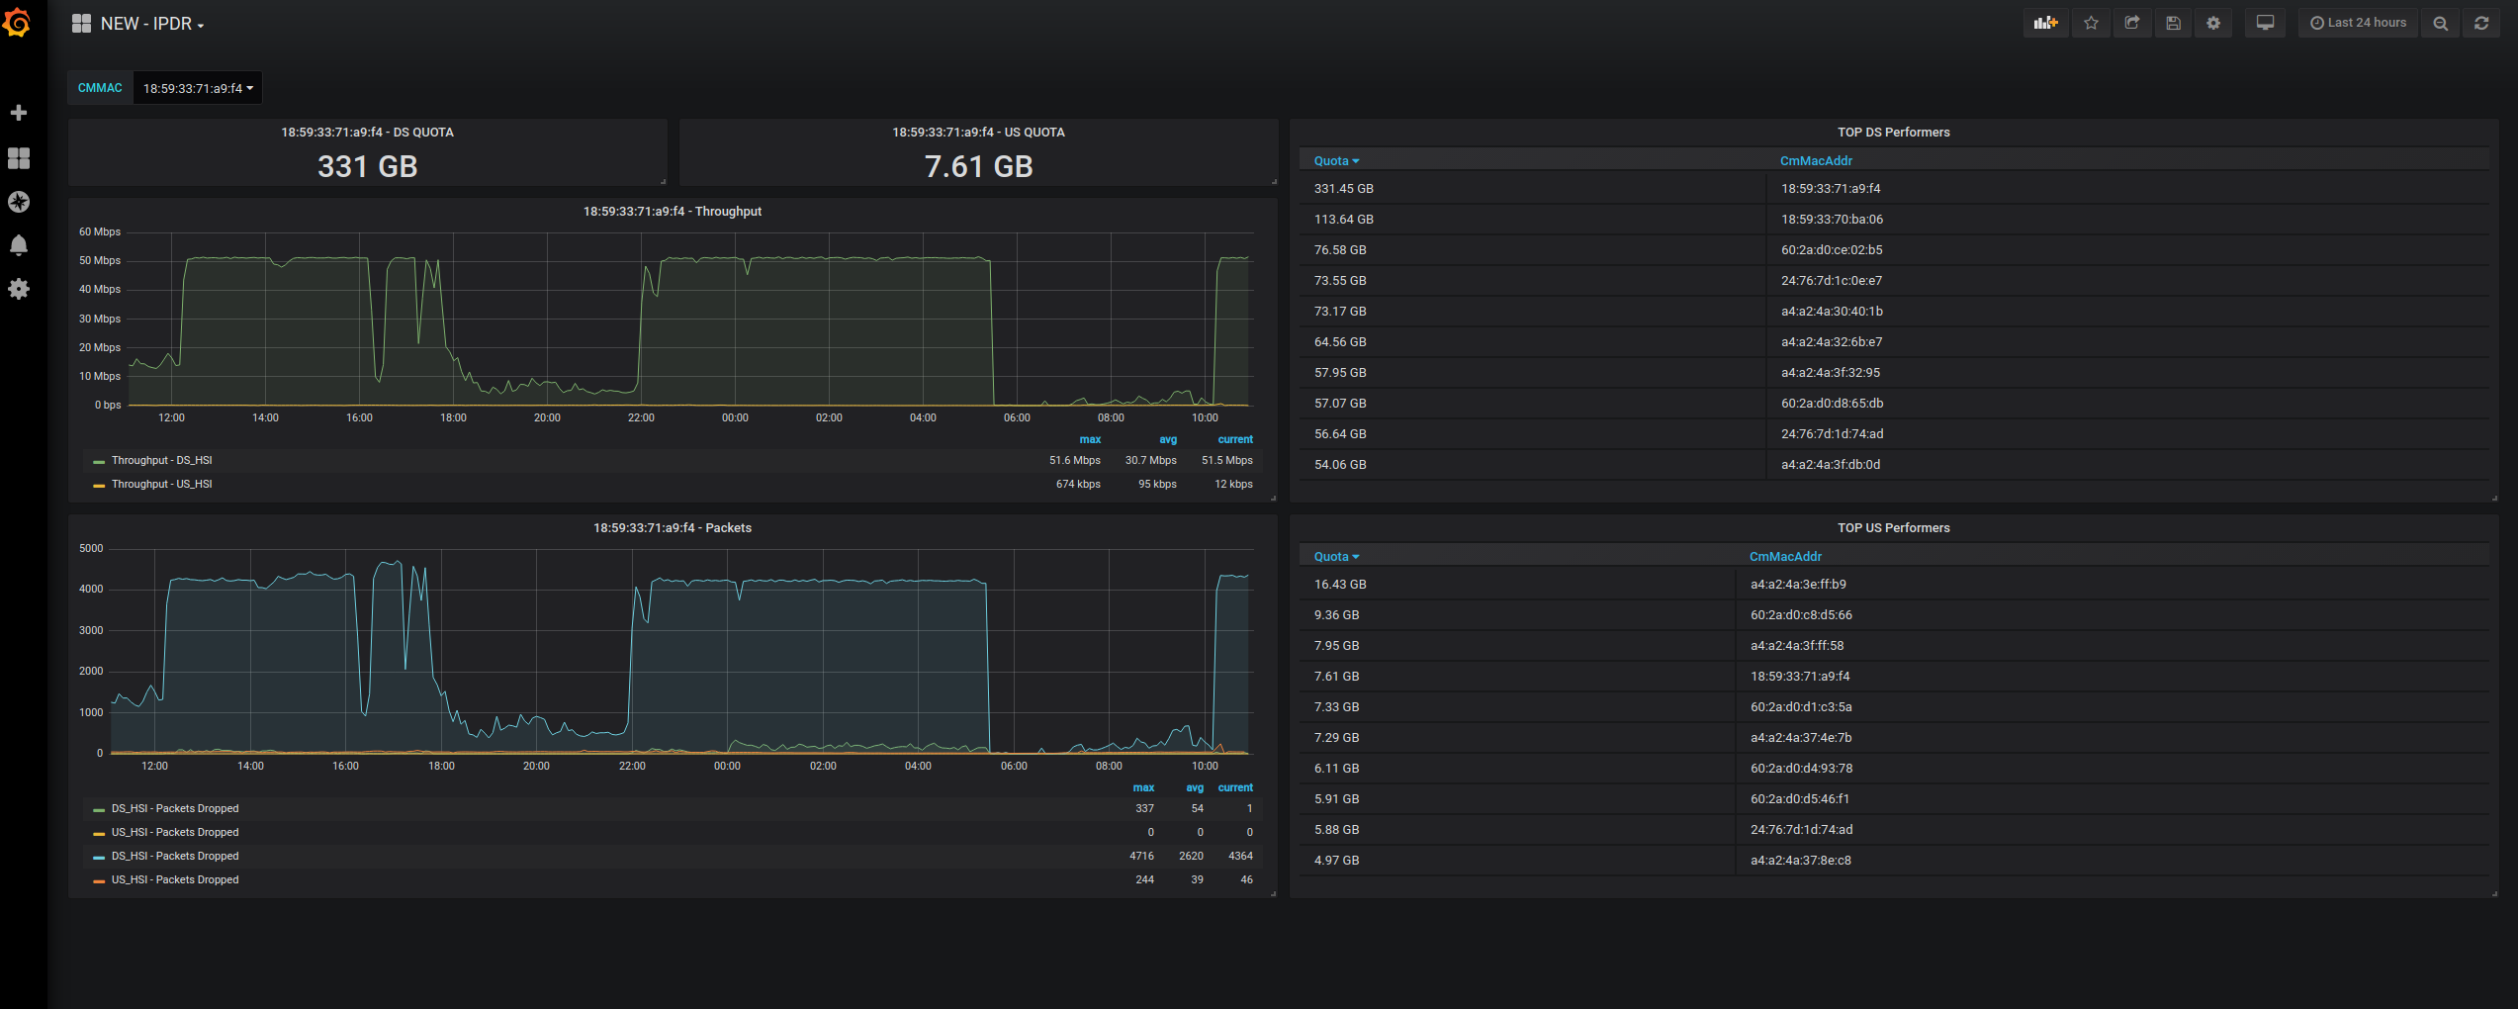Image resolution: width=2518 pixels, height=1009 pixels.
Task: Sort Packets legend by max column
Action: 1143,788
